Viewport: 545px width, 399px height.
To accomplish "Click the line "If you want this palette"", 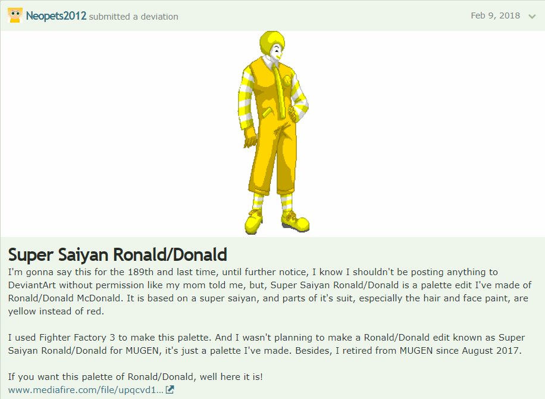I will point(136,377).
